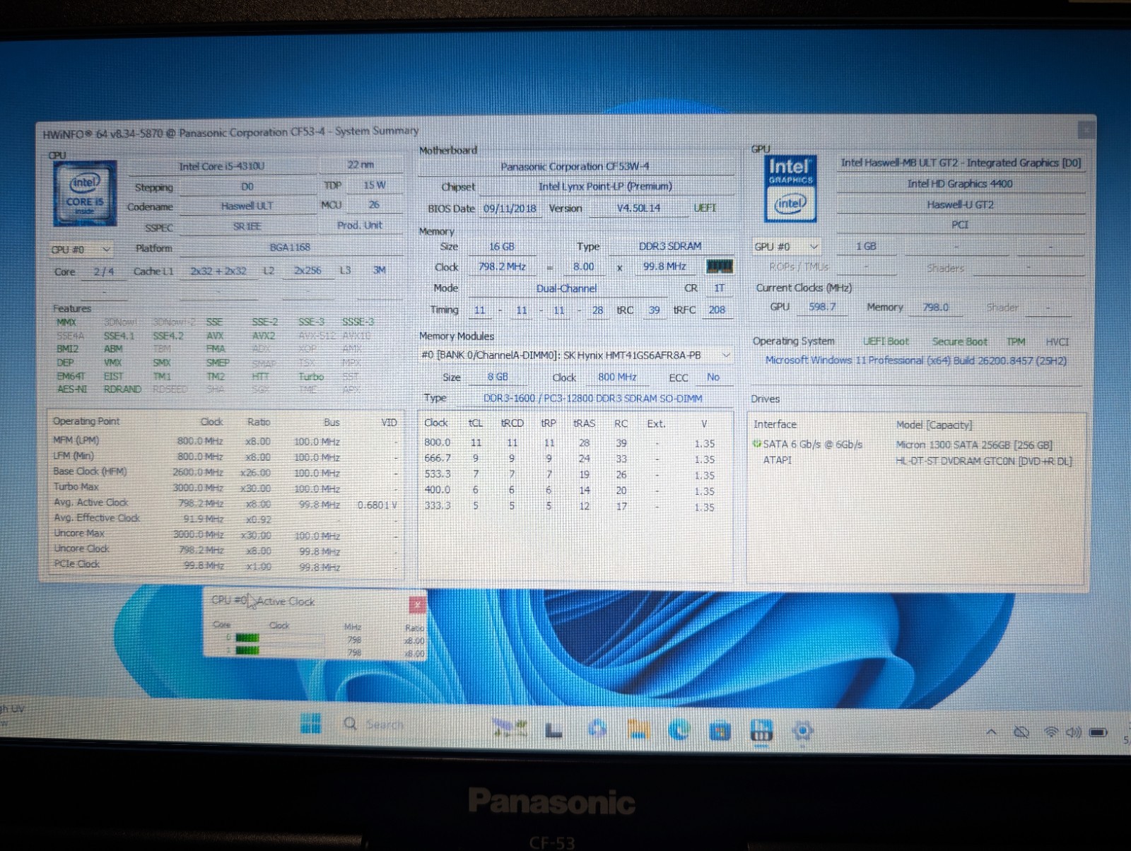Click the Intel Graphics GPU logo
Viewport: 1131px width, 851px height.
(790, 189)
